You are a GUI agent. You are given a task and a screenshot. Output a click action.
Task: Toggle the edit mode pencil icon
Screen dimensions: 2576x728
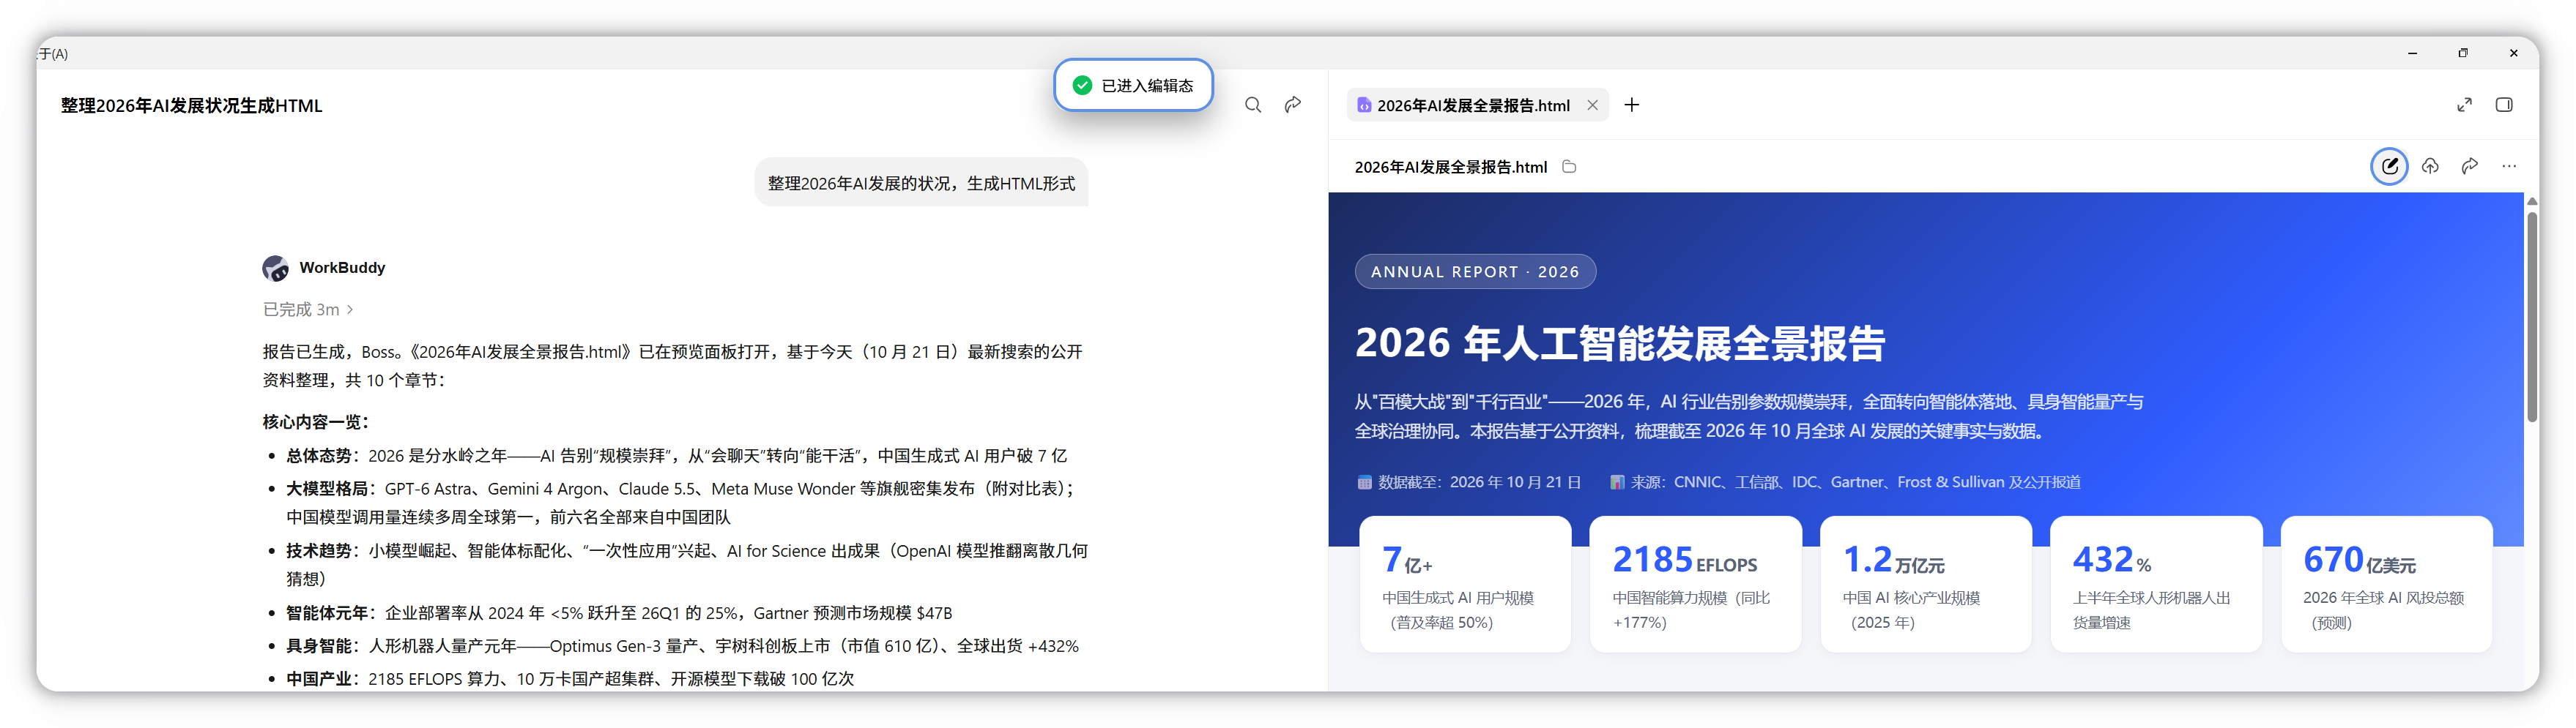point(2389,167)
